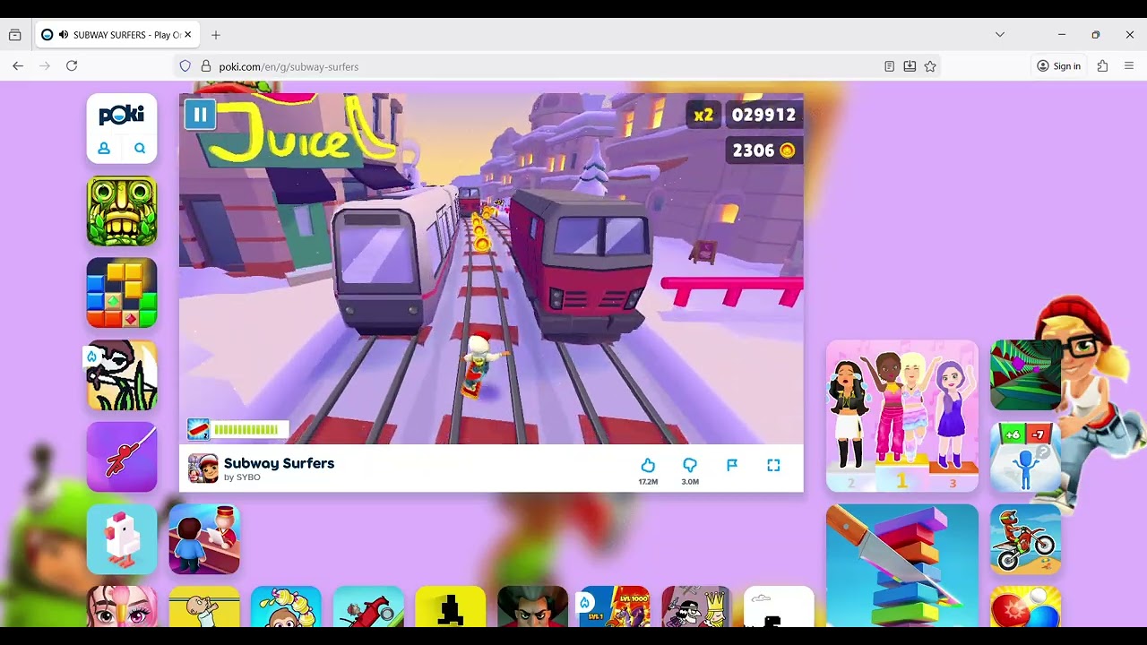Show site security shield information

pyautogui.click(x=185, y=66)
